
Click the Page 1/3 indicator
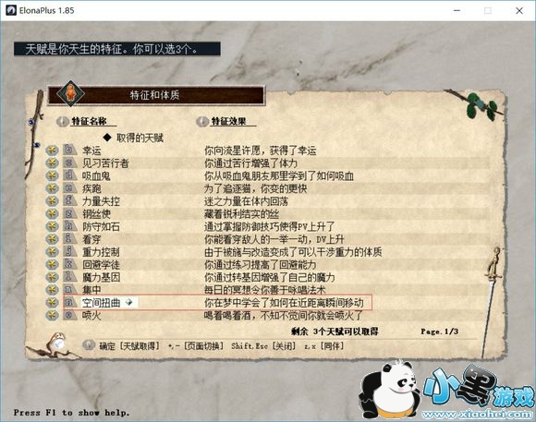point(439,332)
